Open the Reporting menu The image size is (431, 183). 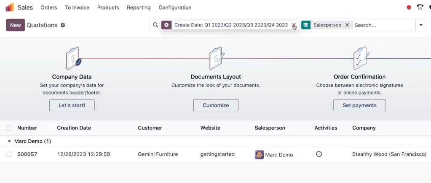click(x=139, y=8)
